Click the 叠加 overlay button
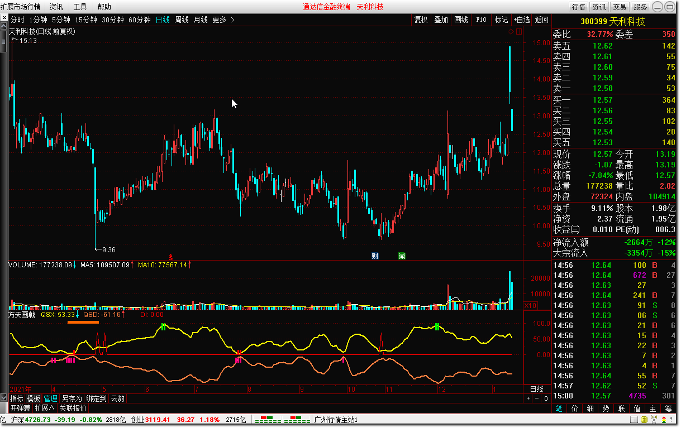The width and height of the screenshot is (681, 428). coord(441,20)
